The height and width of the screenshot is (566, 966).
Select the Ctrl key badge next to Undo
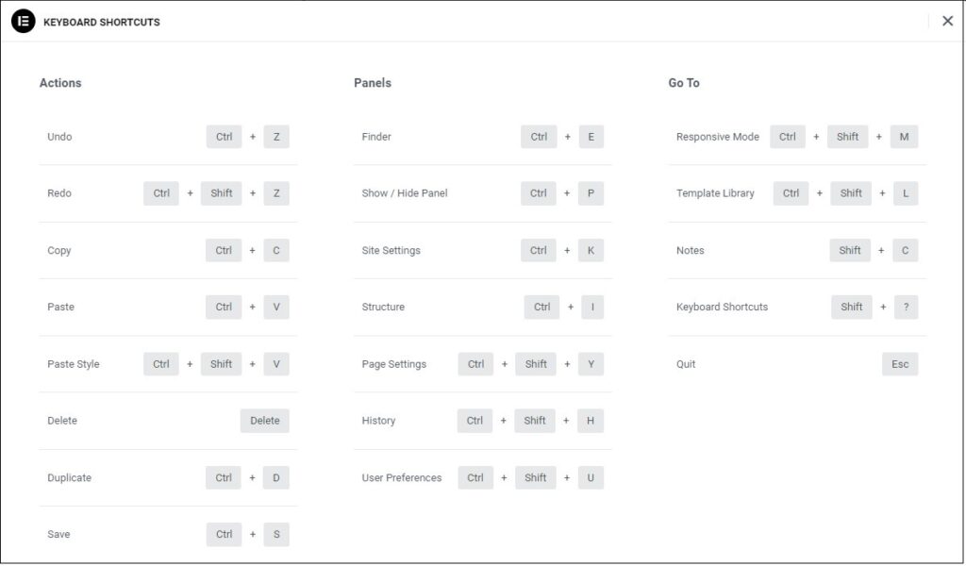click(223, 136)
